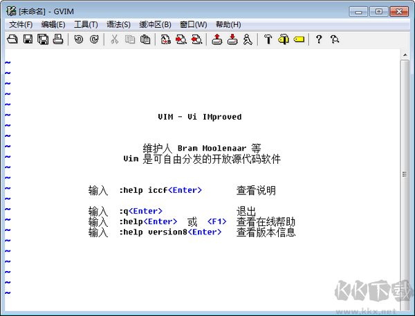Close the GVIM window
Image resolution: width=415 pixels, height=316 pixels.
(x=399, y=12)
